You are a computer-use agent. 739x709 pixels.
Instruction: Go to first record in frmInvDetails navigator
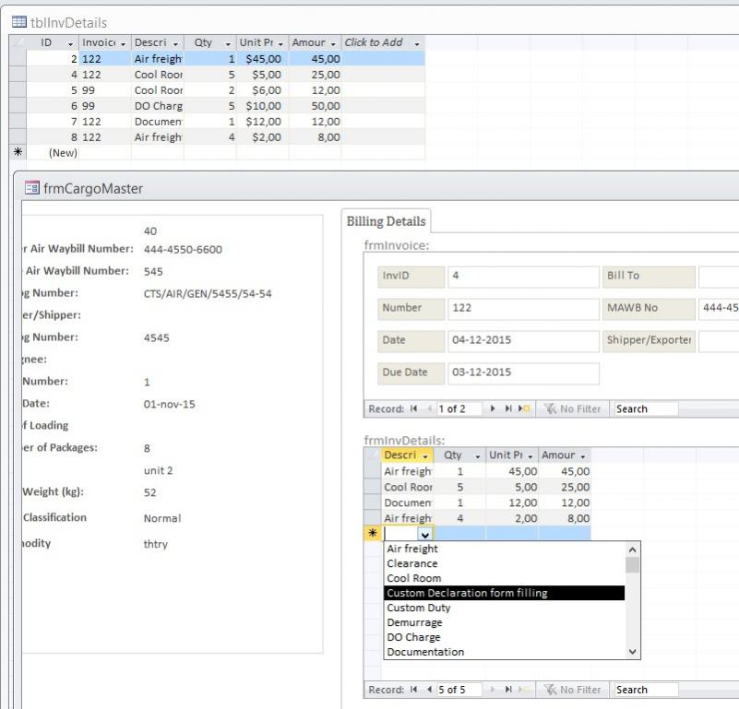point(414,690)
